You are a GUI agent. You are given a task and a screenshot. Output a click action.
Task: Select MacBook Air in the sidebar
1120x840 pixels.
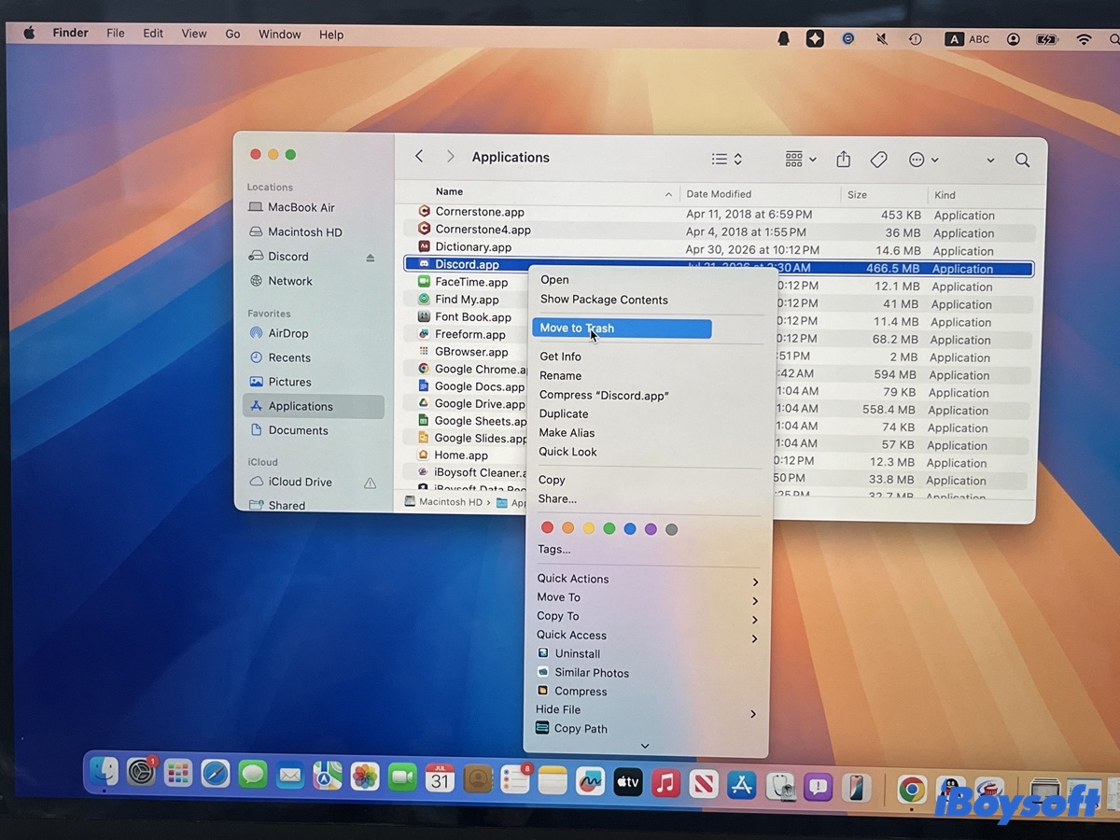pos(301,207)
